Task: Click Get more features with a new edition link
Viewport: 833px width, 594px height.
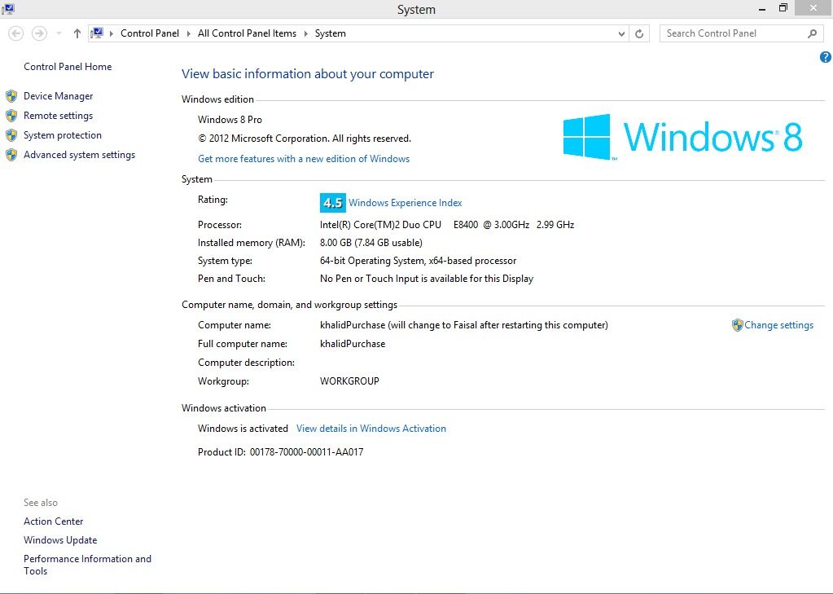Action: pyautogui.click(x=304, y=158)
